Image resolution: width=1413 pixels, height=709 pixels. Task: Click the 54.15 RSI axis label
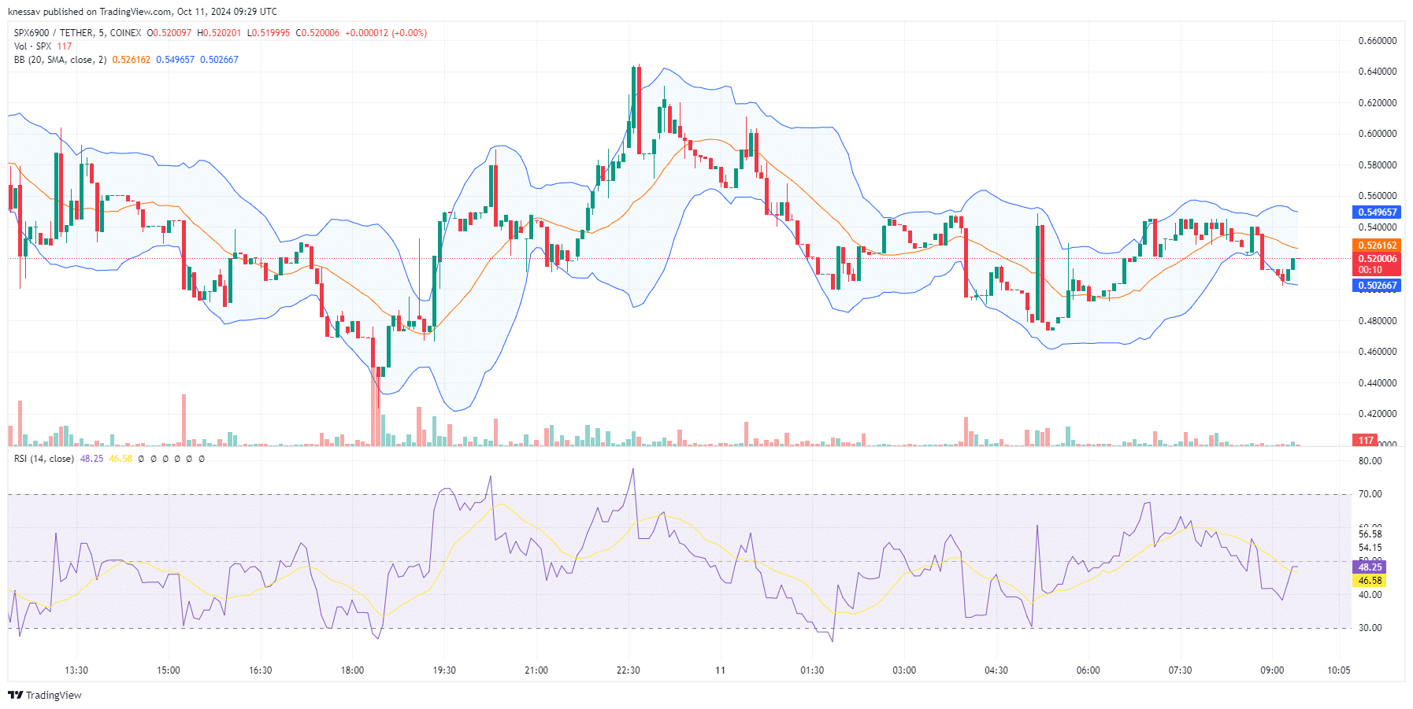1370,548
